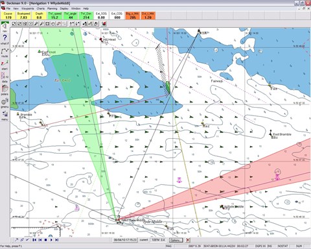The image size is (311, 249).
Task: Open the Menu icon in left sidebar
Action: [5, 115]
